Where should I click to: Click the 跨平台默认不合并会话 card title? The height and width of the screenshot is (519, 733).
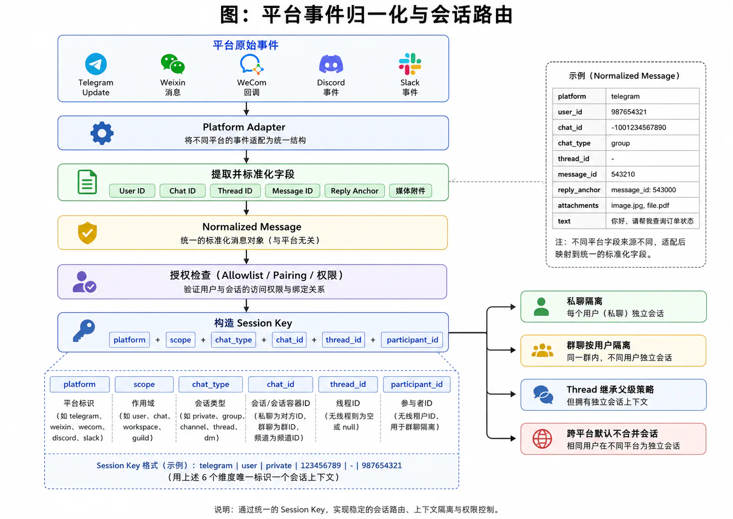612,433
